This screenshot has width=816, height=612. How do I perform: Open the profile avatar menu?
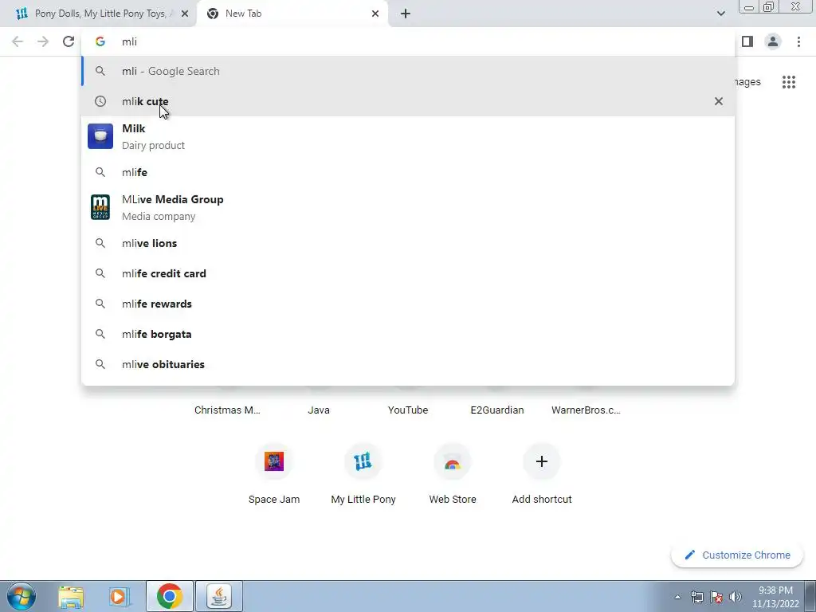coord(773,41)
